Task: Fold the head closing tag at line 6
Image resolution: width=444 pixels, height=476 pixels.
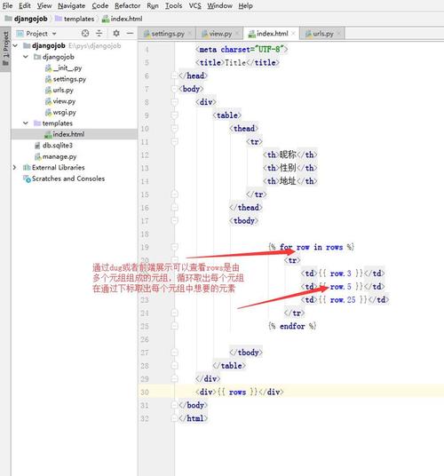Action: [x=175, y=75]
